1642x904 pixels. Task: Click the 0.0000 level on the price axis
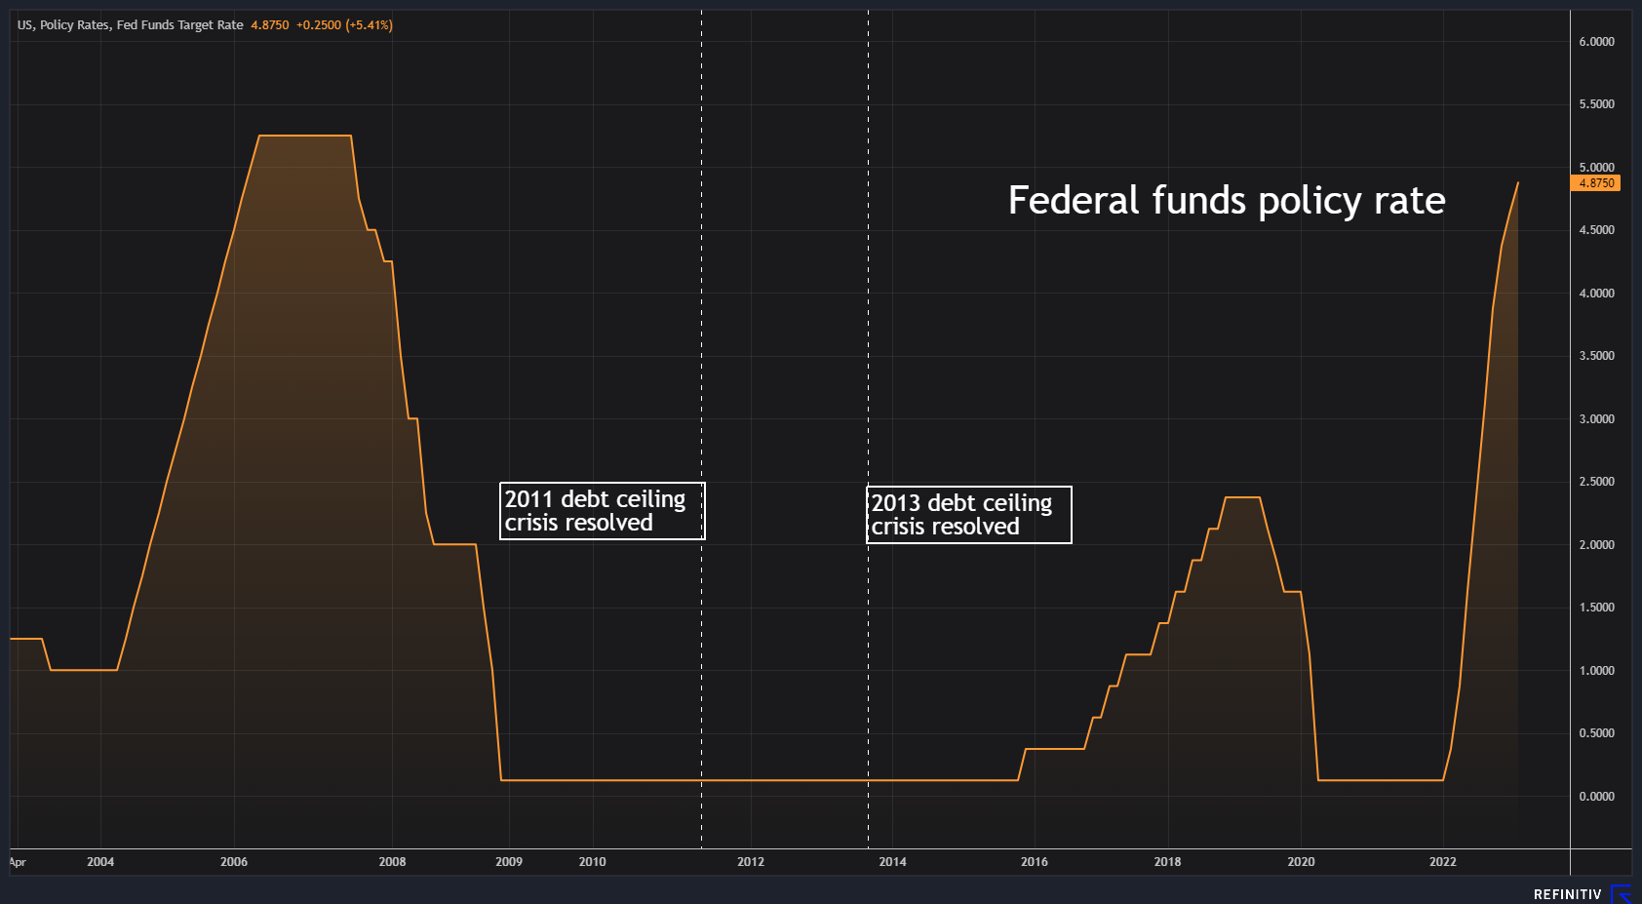1596,797
